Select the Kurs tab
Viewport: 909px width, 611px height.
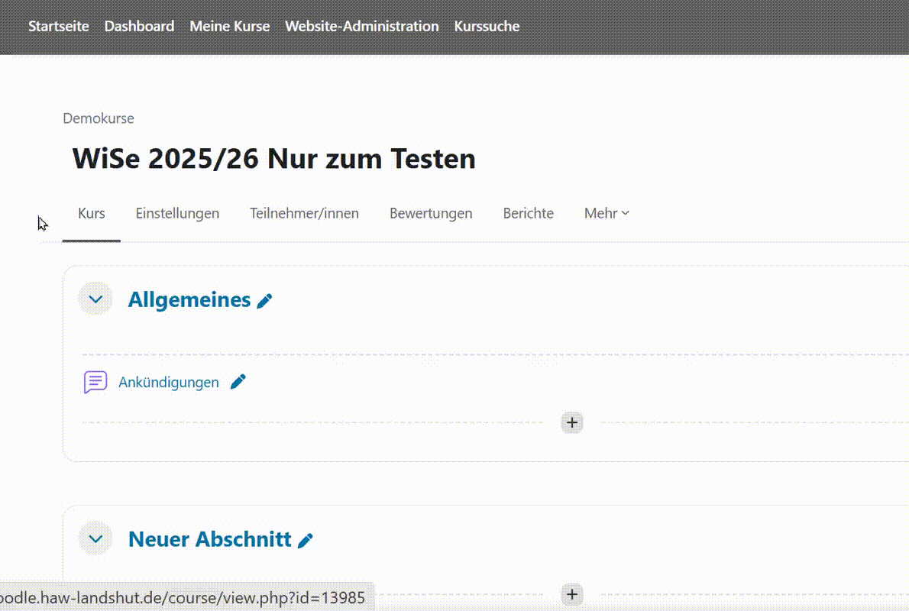click(x=92, y=214)
